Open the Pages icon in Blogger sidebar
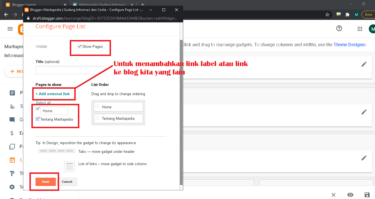Screen dimensions: 375x199 click(x=12, y=147)
